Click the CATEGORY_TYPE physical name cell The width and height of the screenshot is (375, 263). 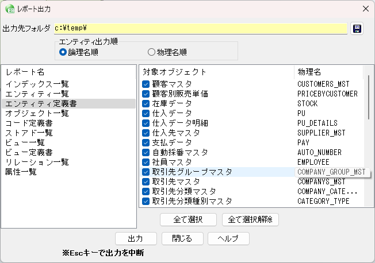(x=323, y=201)
